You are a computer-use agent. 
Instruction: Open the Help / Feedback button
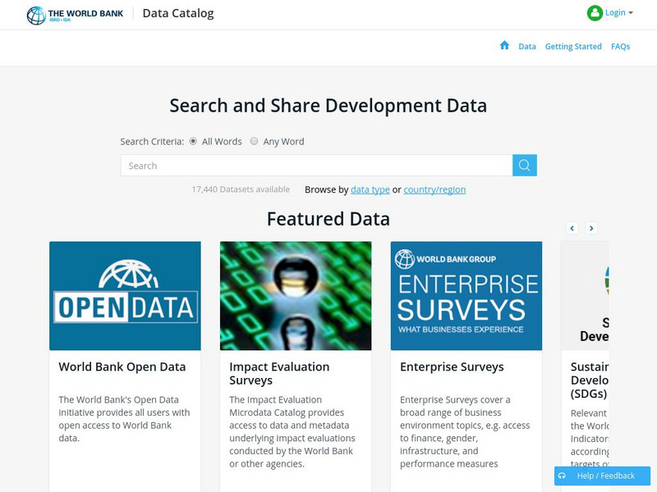602,476
